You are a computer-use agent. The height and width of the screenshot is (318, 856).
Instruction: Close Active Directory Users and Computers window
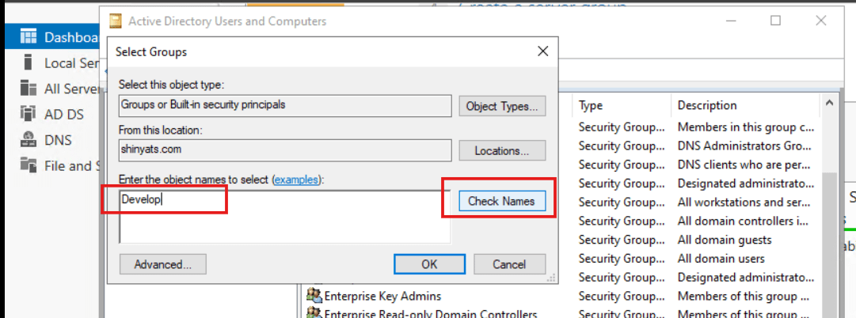(820, 21)
